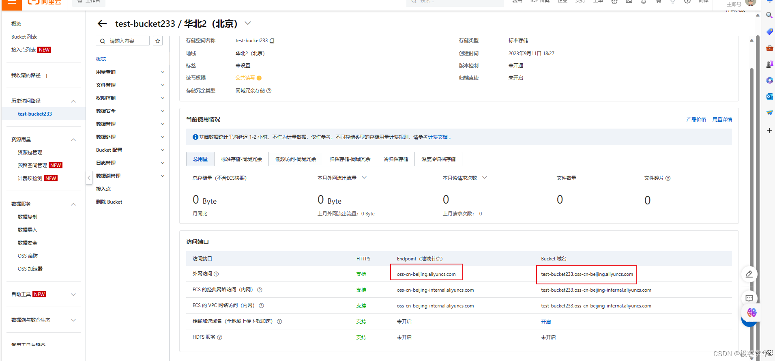775x361 pixels.
Task: Select 删除 Bucket menu item
Action: tap(109, 202)
